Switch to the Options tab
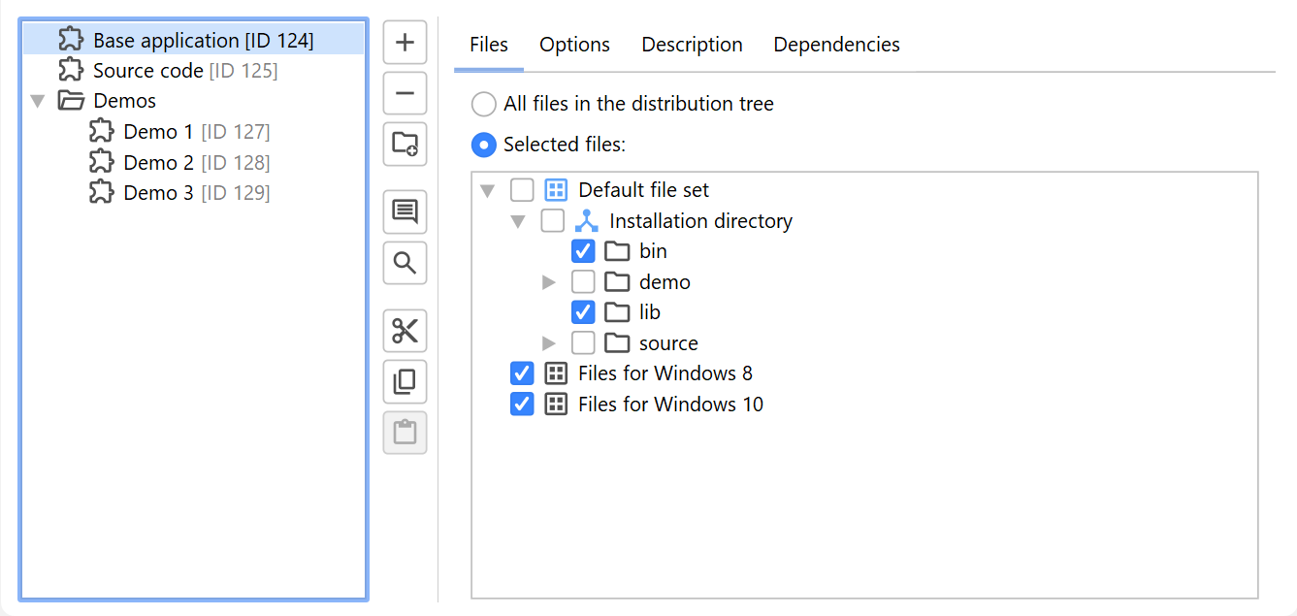This screenshot has height=616, width=1297. coord(574,45)
